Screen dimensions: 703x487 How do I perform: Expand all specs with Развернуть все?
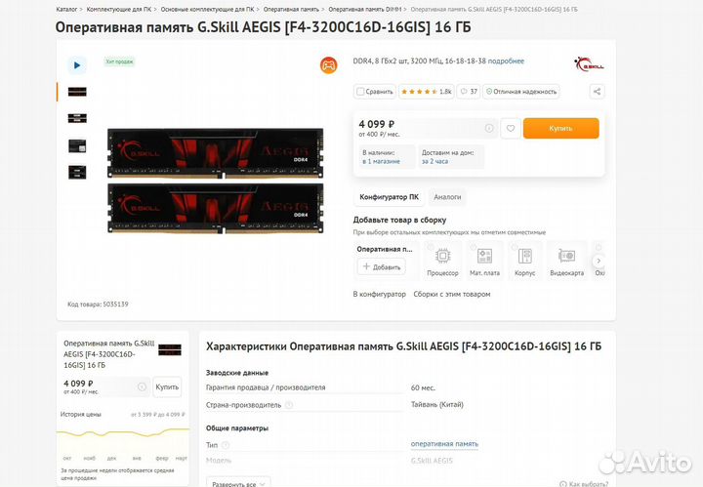tap(238, 483)
